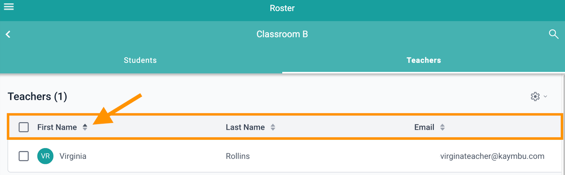Open search with the magnifier icon
This screenshot has width=565, height=175.
pyautogui.click(x=553, y=34)
